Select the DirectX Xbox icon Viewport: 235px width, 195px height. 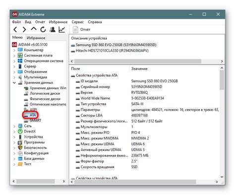[x=20, y=131]
